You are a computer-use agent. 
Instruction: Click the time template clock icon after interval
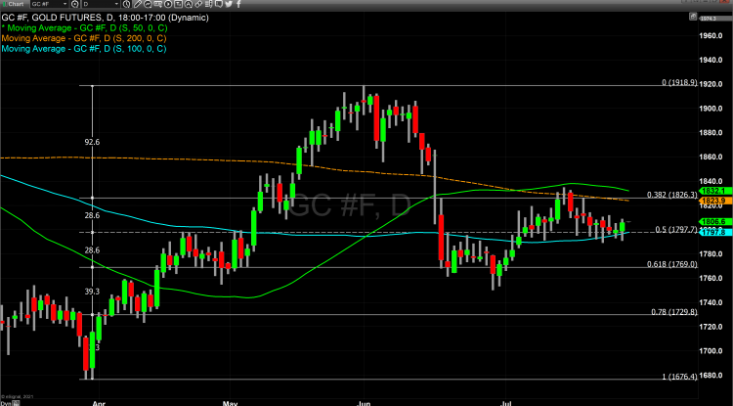(x=126, y=5)
